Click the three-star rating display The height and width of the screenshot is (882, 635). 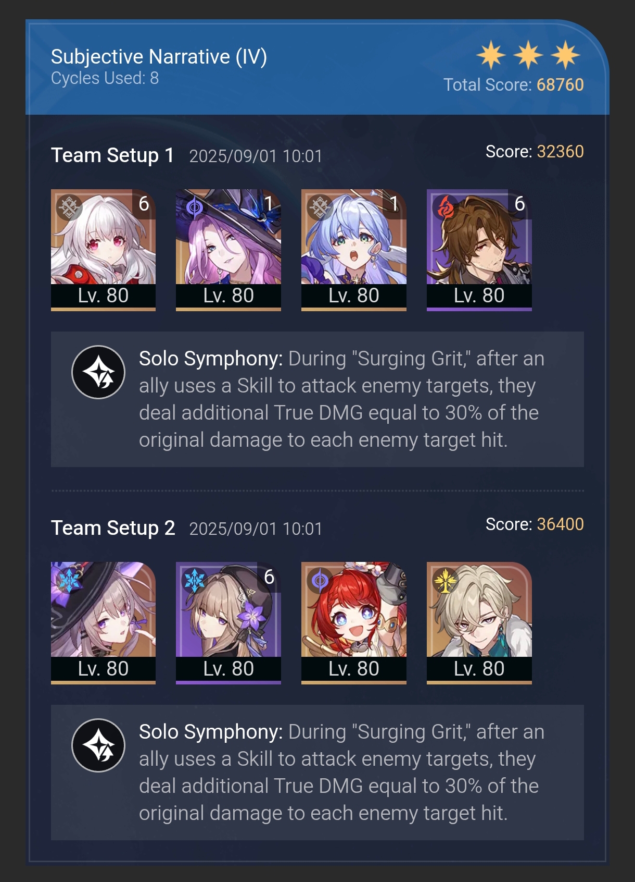click(x=528, y=55)
